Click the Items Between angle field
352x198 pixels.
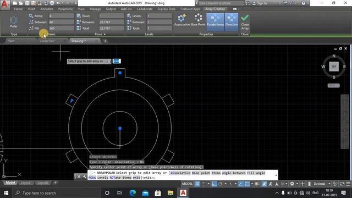point(61,22)
